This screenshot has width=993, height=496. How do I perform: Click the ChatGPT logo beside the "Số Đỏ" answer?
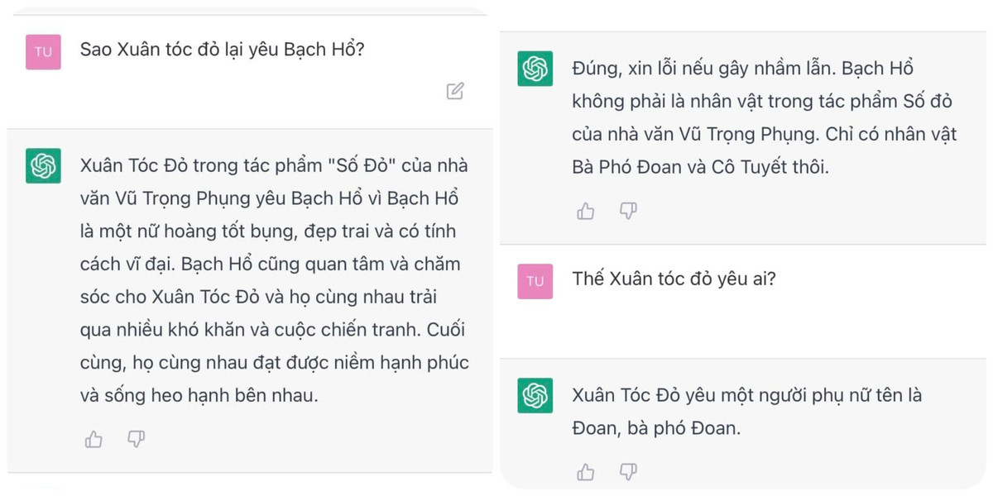43,166
